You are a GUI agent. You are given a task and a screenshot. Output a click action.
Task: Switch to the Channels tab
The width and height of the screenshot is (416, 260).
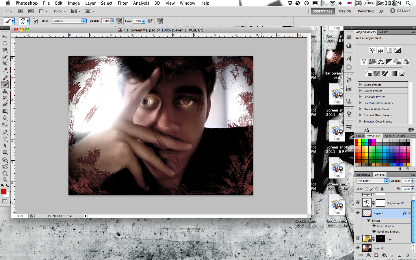tap(363, 174)
